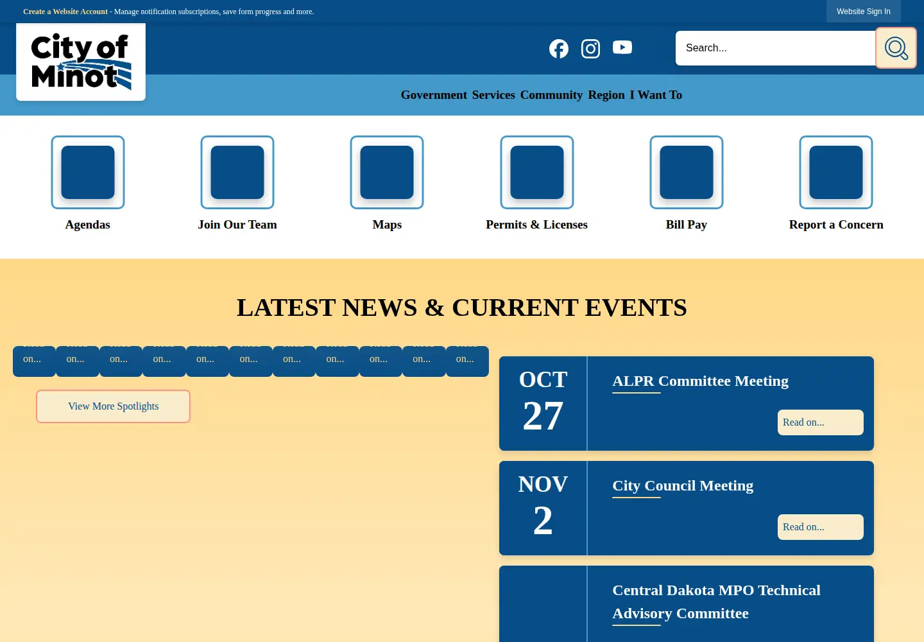Go to homepage via City of Minot logo
924x642 pixels.
(x=81, y=62)
